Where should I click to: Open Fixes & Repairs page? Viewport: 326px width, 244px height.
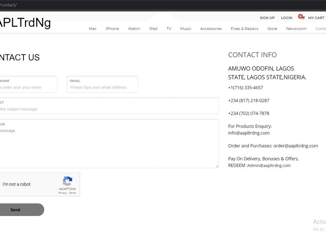coord(245,29)
